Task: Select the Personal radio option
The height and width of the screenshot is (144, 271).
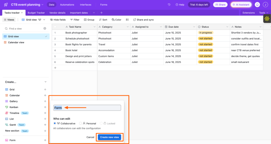Action: 80,123
